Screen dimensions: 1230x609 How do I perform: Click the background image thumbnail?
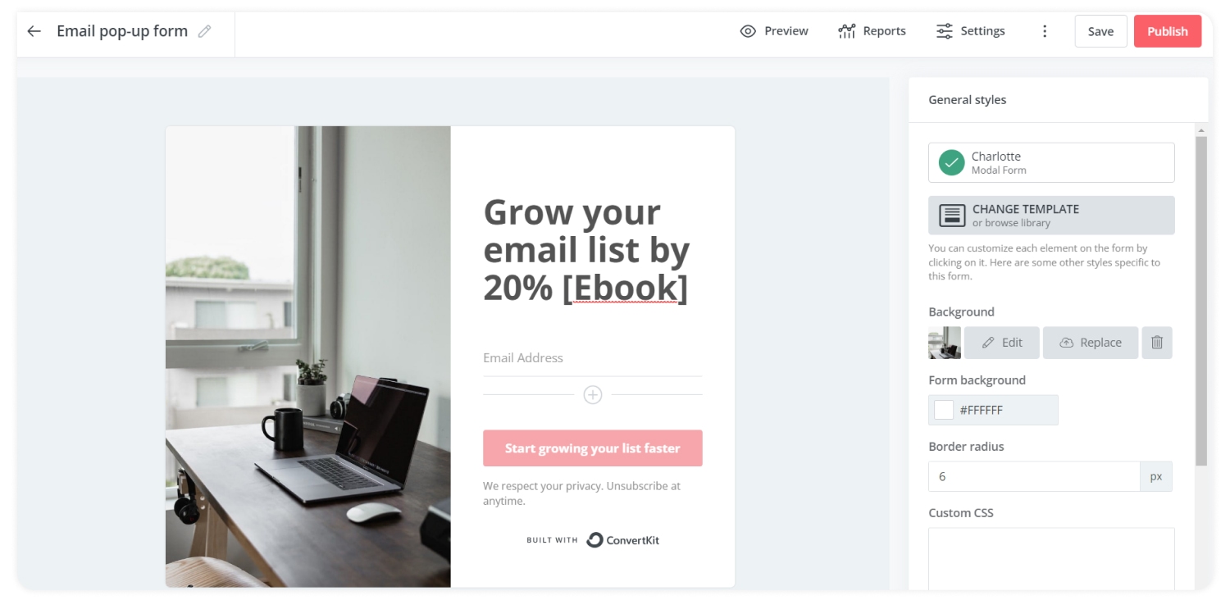pos(945,343)
